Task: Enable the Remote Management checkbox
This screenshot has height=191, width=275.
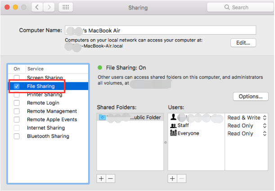Action: pyautogui.click(x=17, y=111)
